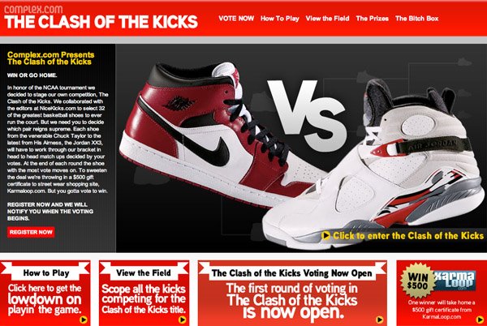Click the arrow icon in View the Field box
This screenshot has height=326, width=487.
[183, 320]
